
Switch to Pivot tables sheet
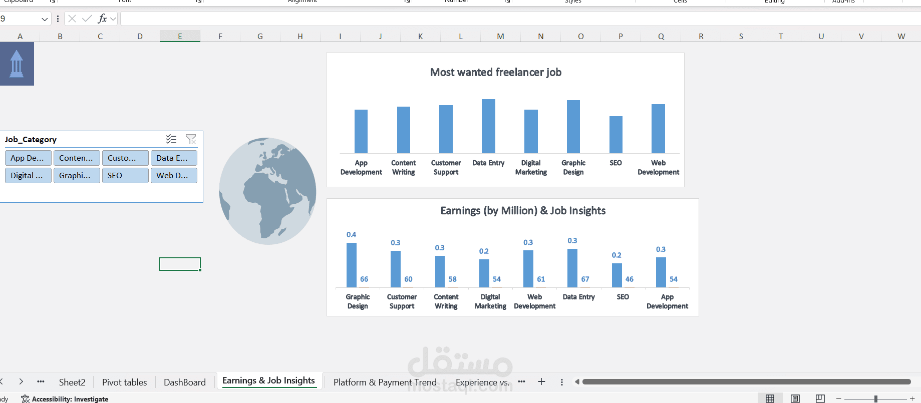coord(125,382)
